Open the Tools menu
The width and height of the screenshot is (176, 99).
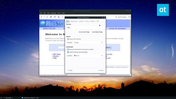coord(59,13)
